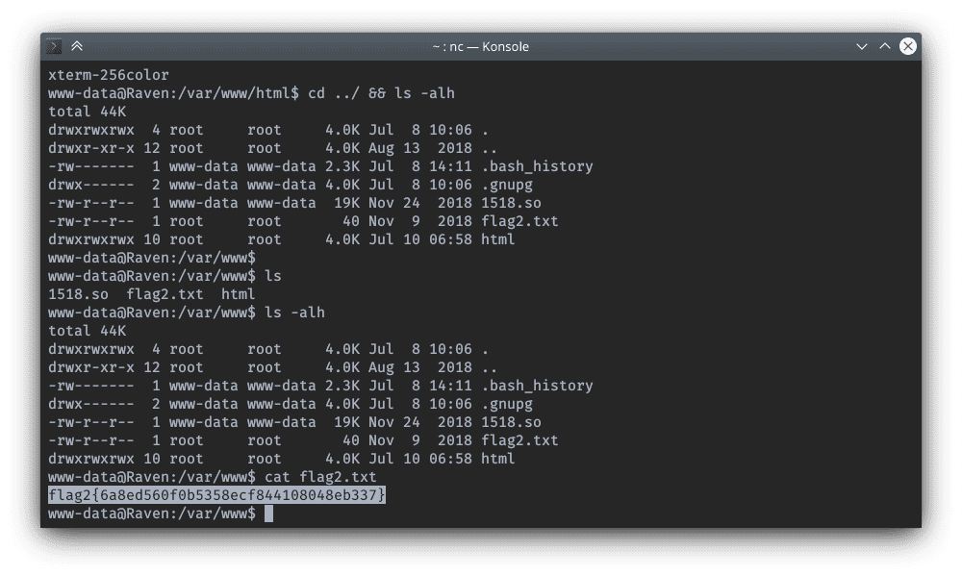Click the window title '~ : nc — Konsole'
Image resolution: width=962 pixels, height=576 pixels.
click(480, 46)
